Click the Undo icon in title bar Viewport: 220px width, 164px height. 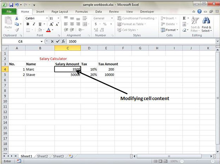pyautogui.click(x=17, y=5)
